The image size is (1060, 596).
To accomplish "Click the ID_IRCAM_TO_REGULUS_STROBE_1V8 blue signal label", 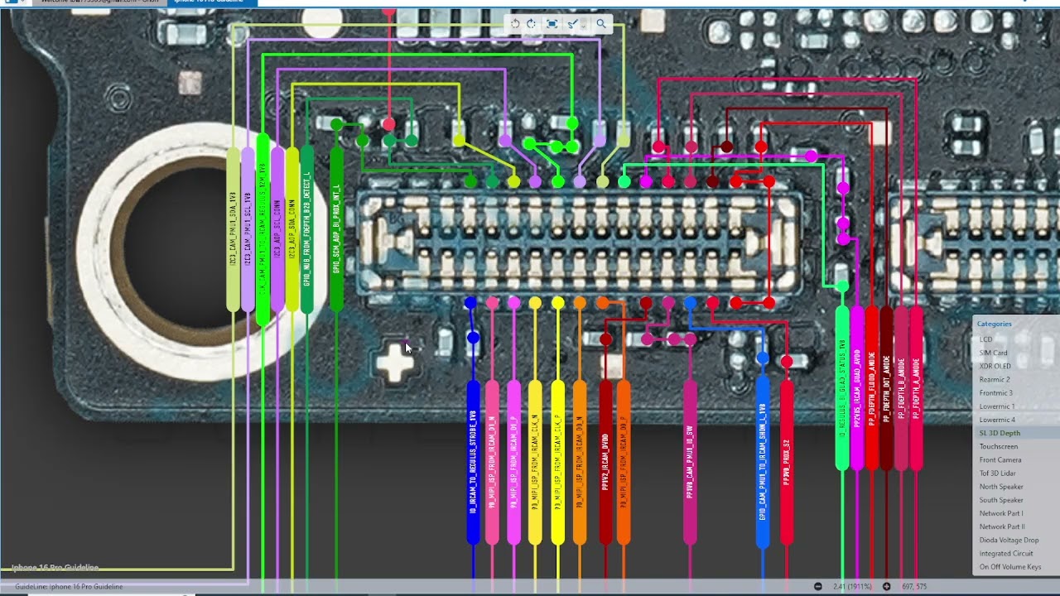I will click(x=473, y=462).
